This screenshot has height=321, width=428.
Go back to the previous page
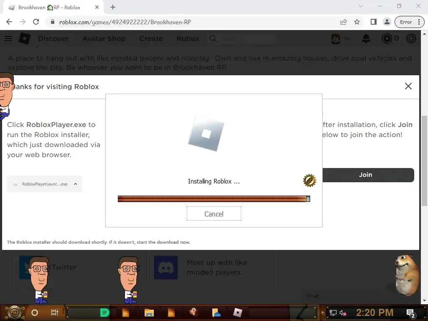[9, 22]
